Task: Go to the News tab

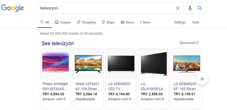Action: pos(127,22)
